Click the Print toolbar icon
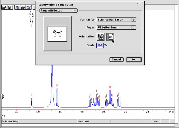 23,7
